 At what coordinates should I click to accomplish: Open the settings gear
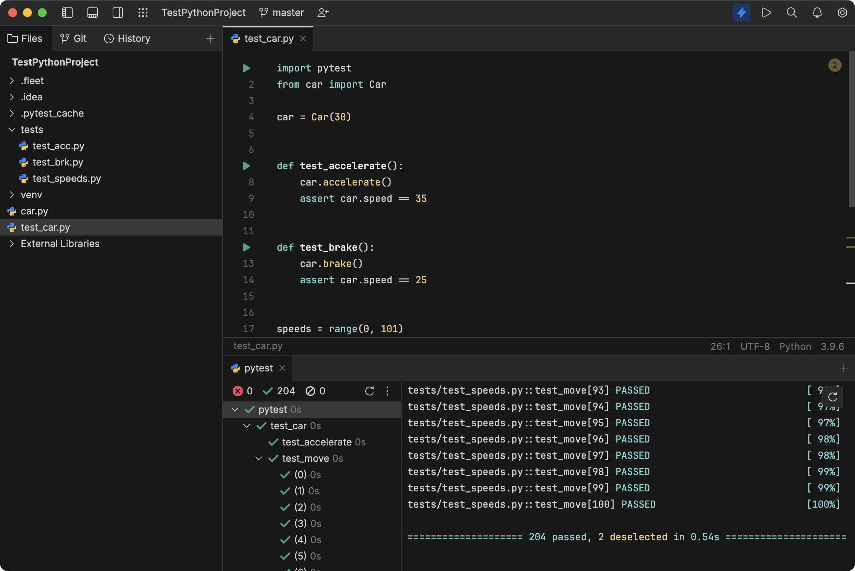point(842,12)
